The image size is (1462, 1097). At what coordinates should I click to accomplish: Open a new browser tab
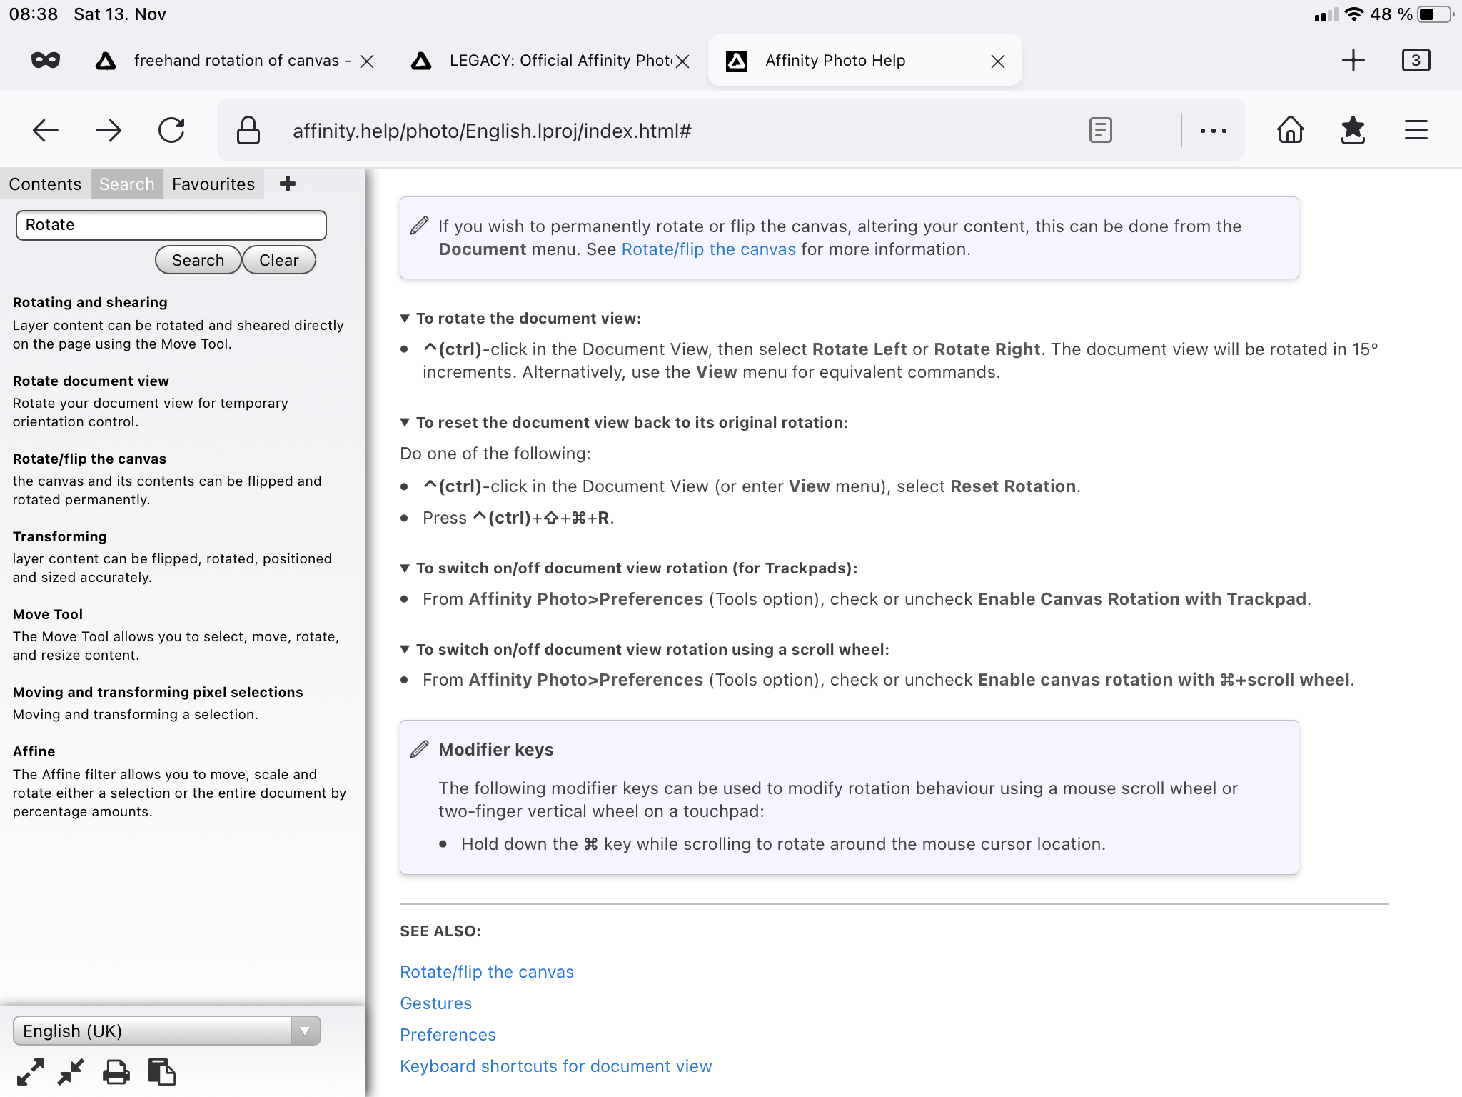click(x=1353, y=61)
